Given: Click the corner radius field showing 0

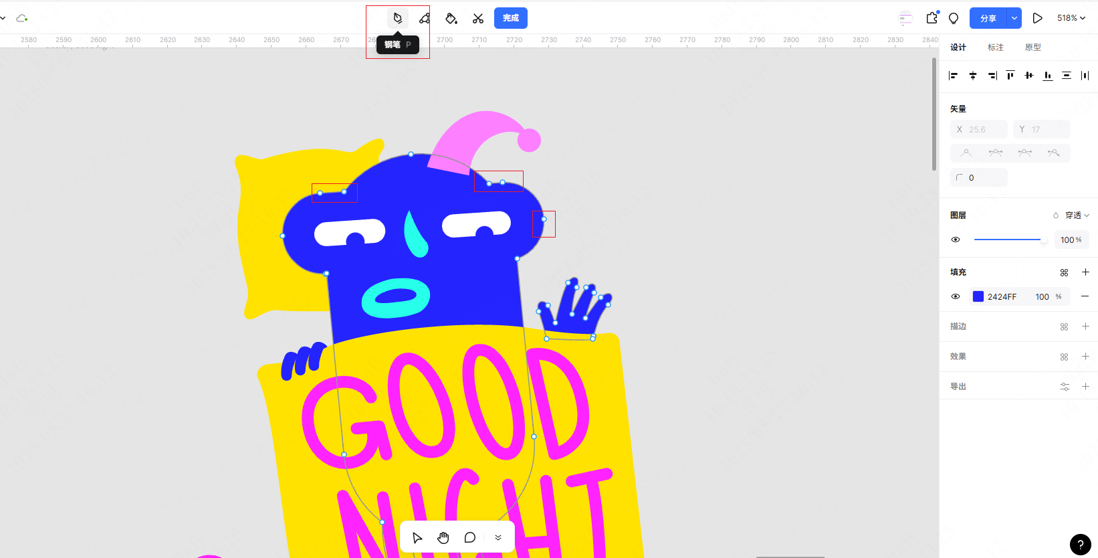Looking at the screenshot, I should pyautogui.click(x=979, y=177).
